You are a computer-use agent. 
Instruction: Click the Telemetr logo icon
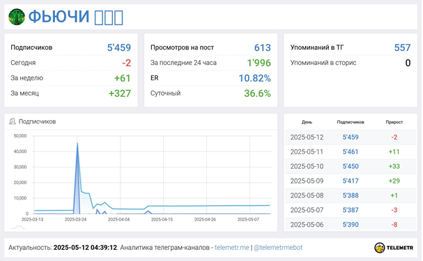pyautogui.click(x=379, y=248)
